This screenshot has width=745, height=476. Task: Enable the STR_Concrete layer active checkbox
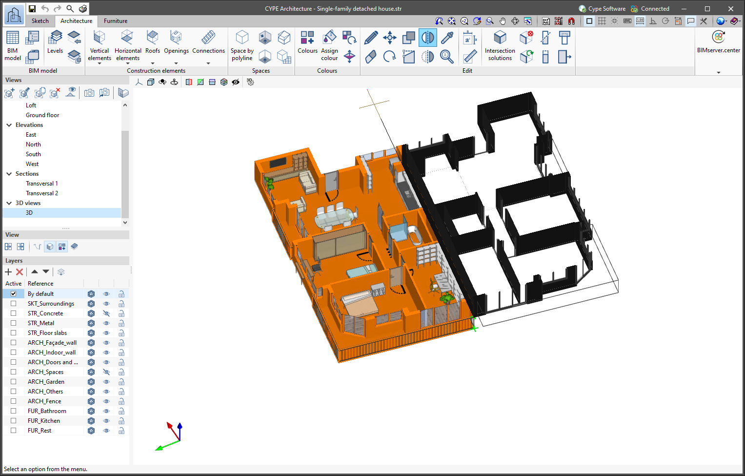[14, 313]
